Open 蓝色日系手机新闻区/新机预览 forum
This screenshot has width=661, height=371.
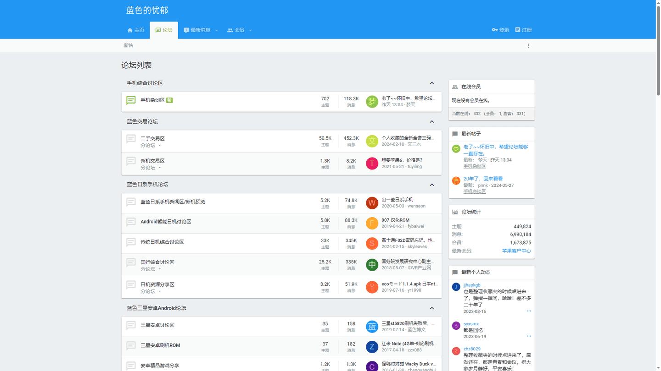pyautogui.click(x=173, y=202)
